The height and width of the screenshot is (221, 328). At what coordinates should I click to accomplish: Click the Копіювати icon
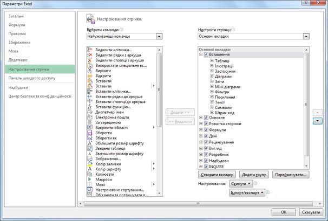(x=89, y=174)
